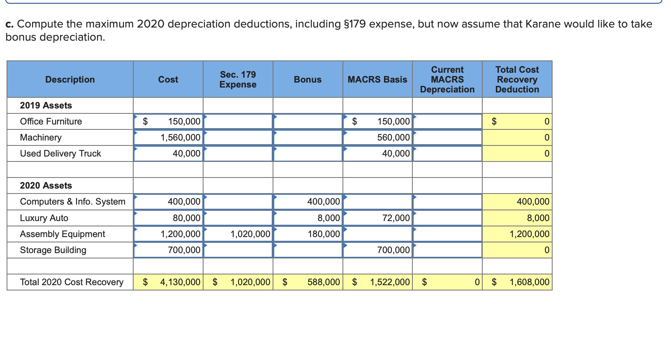This screenshot has height=355, width=671.
Task: Edit Used Delivery Truck MACRS Depreciation cell
Action: [x=447, y=154]
